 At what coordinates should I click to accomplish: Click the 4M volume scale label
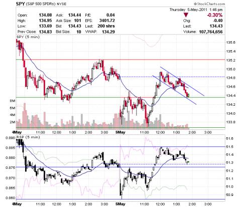coord(13,115)
